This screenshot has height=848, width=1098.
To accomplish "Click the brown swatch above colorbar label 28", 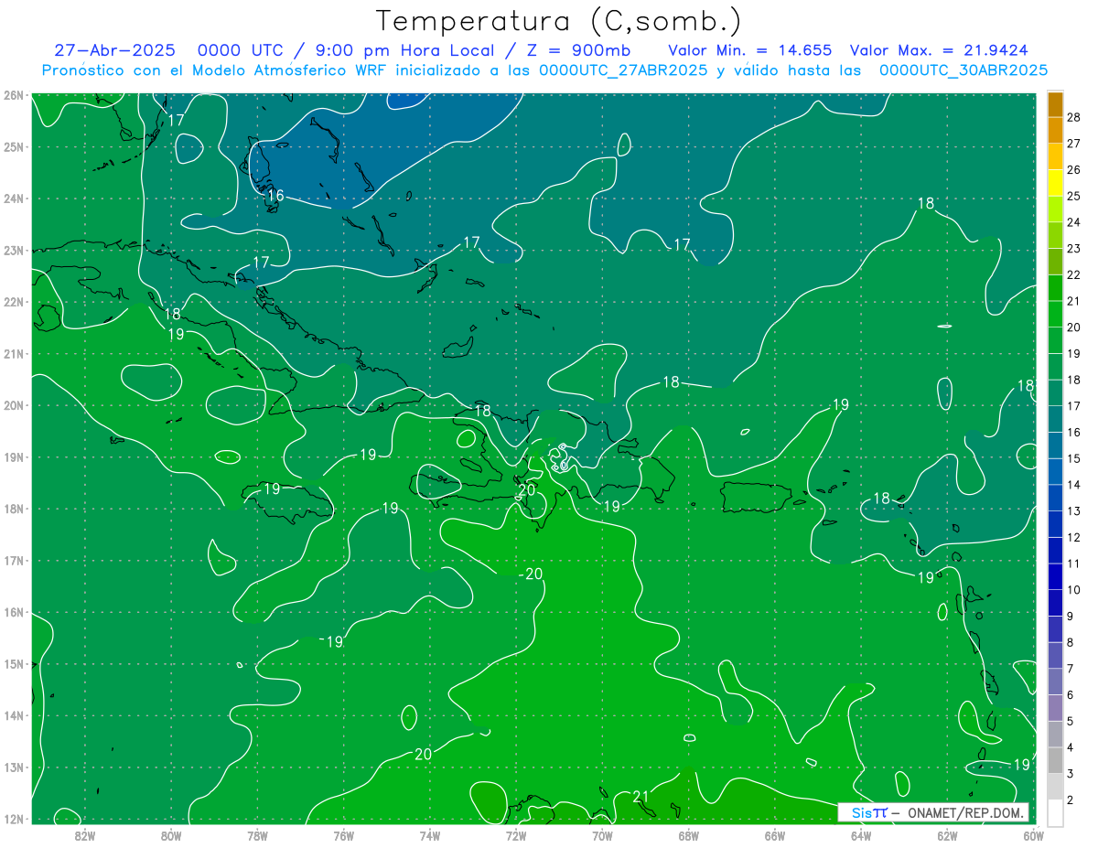I will (1055, 104).
